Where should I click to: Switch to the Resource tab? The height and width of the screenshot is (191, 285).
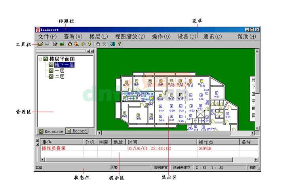[51, 131]
